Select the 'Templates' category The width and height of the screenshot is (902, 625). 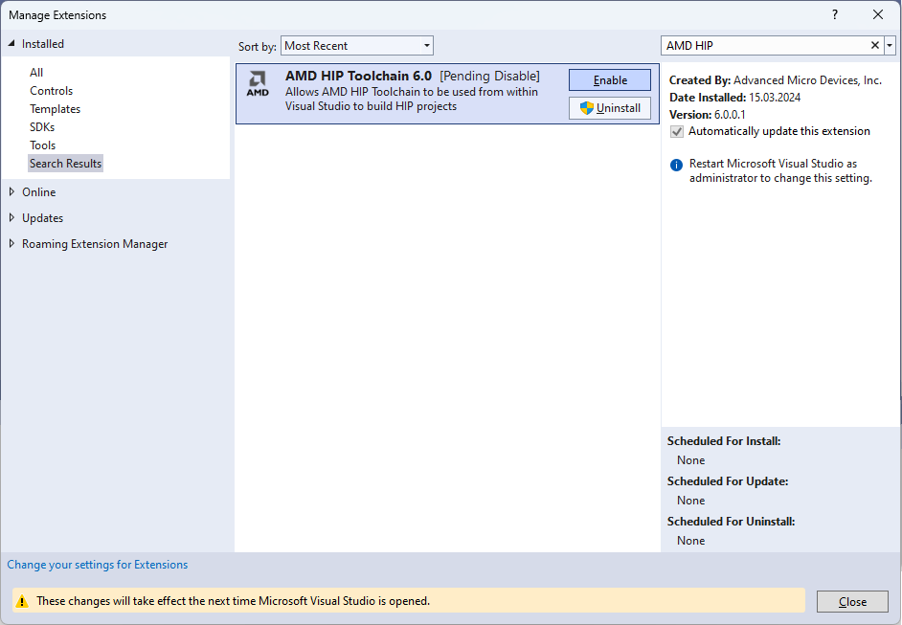click(x=55, y=109)
